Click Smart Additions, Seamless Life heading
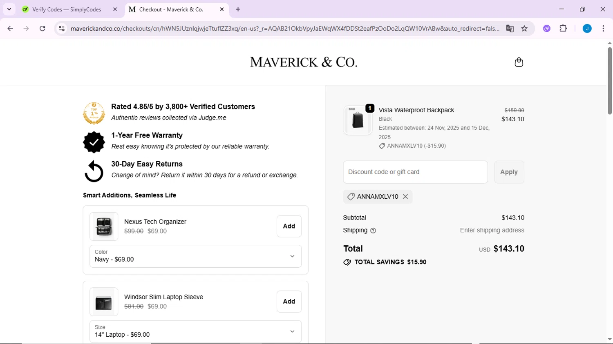613x344 pixels. (x=130, y=195)
